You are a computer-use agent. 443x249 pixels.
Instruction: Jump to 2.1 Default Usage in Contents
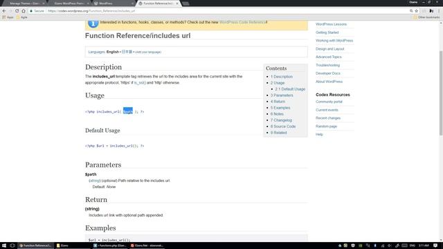[290, 89]
